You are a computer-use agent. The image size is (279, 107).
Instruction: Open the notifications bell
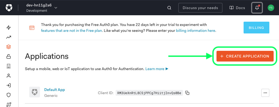pos(257,8)
